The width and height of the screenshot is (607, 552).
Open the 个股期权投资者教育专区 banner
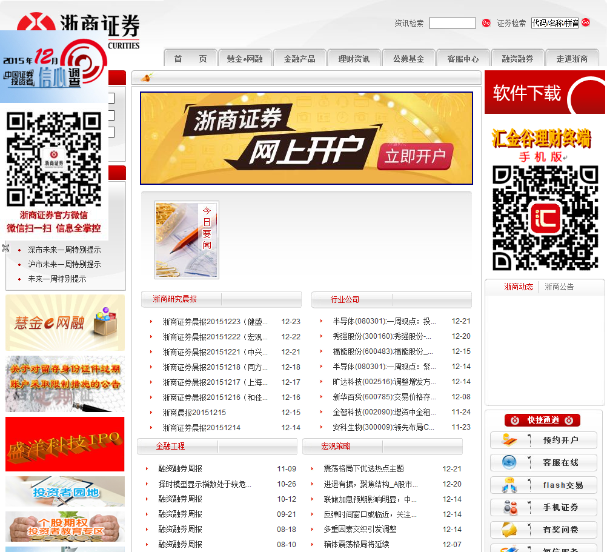(x=65, y=527)
